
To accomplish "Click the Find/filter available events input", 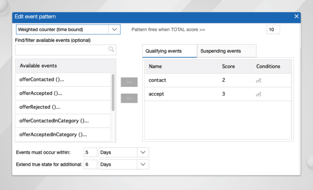I will coord(61,50).
